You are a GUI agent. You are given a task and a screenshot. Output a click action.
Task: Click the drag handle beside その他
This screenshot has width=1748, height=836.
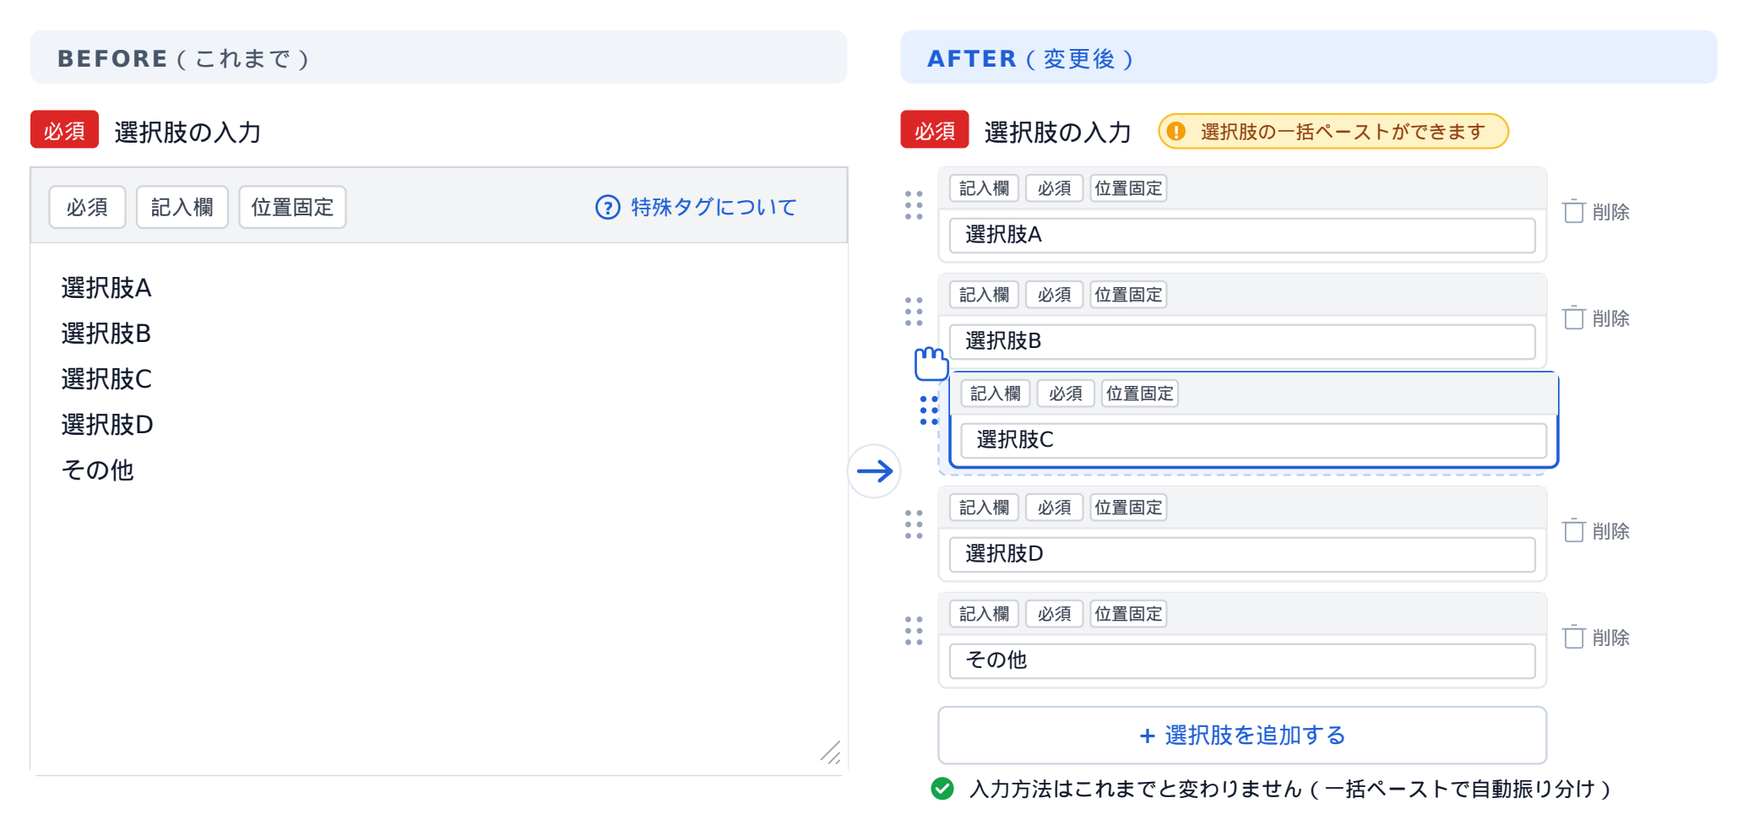click(914, 631)
